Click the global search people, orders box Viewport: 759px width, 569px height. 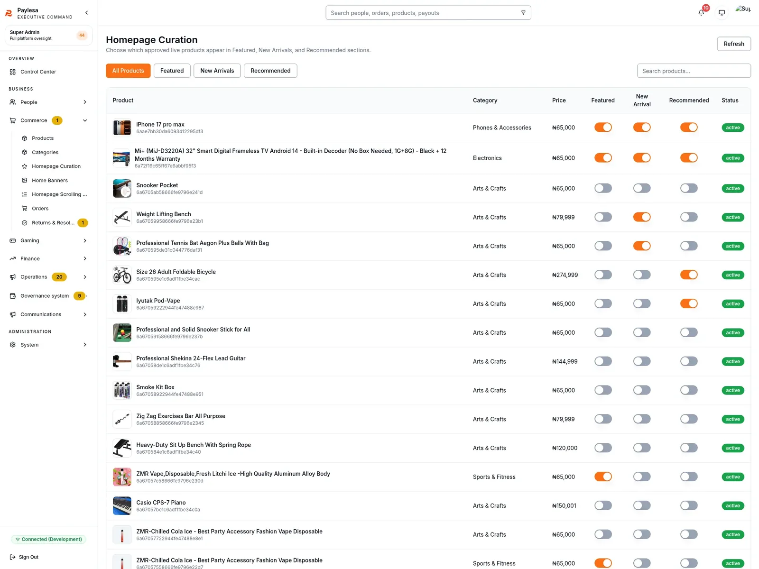[428, 13]
